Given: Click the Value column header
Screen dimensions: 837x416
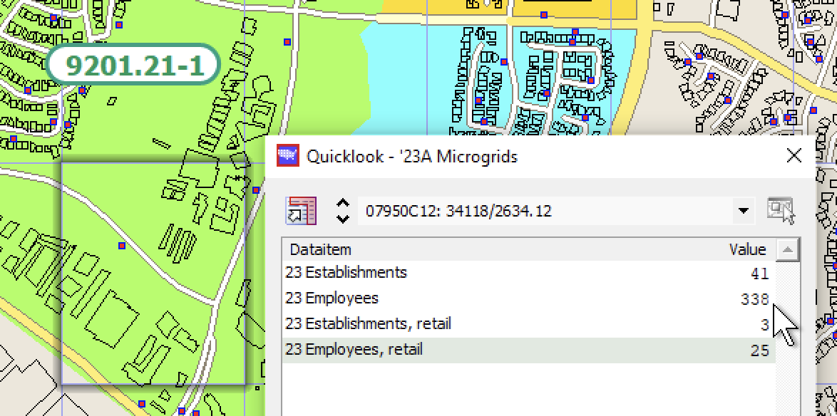Looking at the screenshot, I should [746, 249].
